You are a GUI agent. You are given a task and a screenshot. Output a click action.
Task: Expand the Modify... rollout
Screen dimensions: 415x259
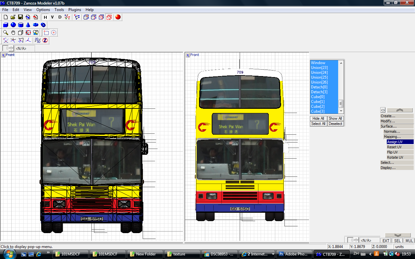coord(397,121)
